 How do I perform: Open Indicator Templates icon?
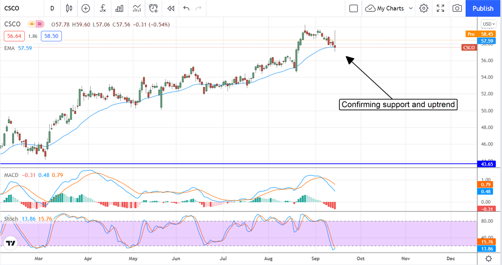click(x=136, y=8)
